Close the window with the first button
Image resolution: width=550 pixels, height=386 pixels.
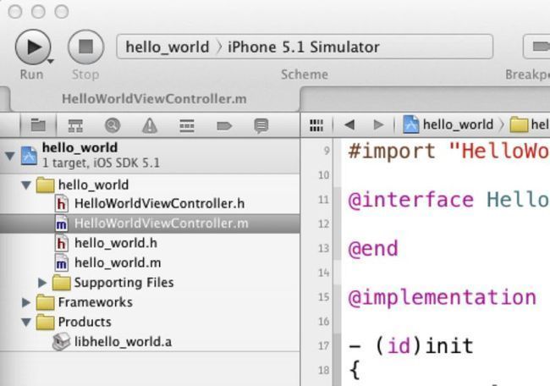coord(15,12)
